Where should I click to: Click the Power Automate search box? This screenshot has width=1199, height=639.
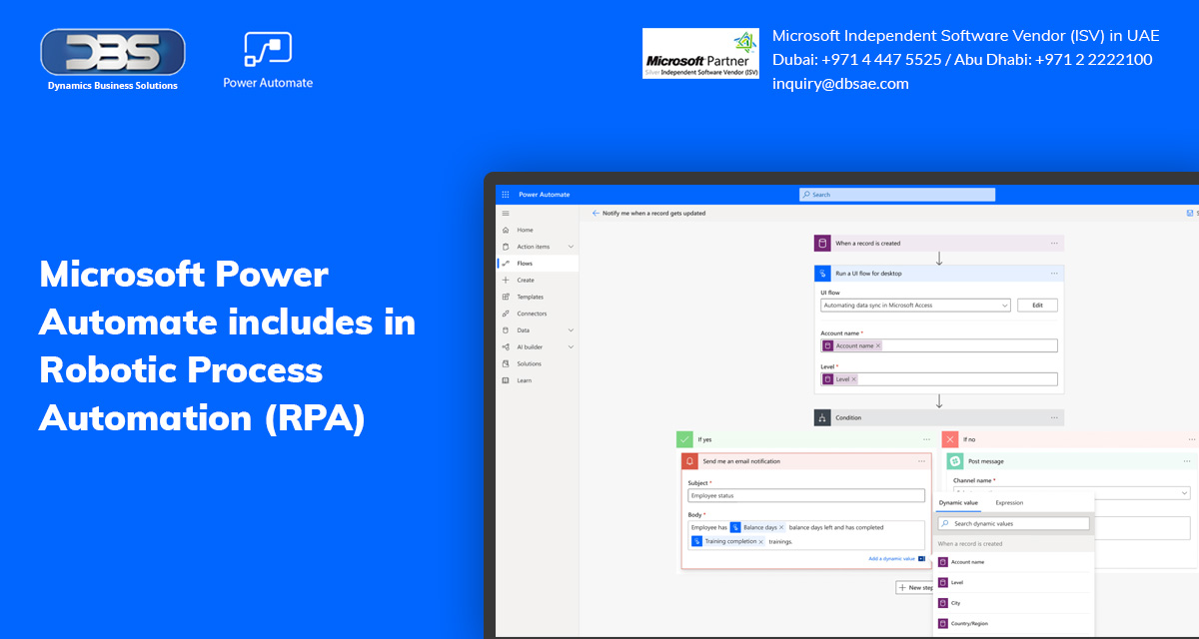tap(897, 195)
